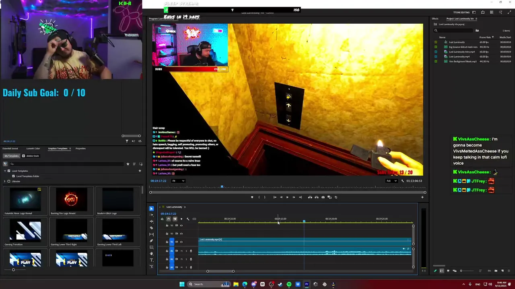Select the Selection arrow tool
Image resolution: width=515 pixels, height=289 pixels.
pyautogui.click(x=151, y=208)
